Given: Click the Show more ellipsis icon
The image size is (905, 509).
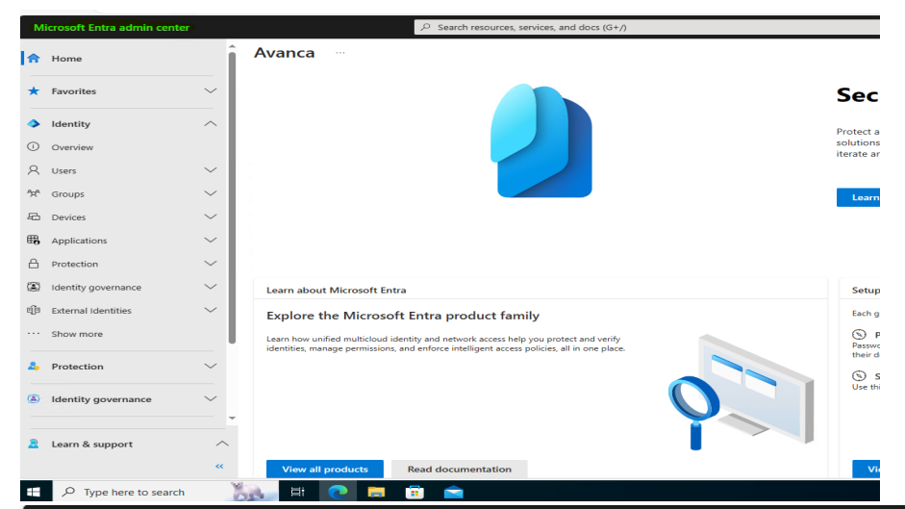Looking at the screenshot, I should coord(34,333).
